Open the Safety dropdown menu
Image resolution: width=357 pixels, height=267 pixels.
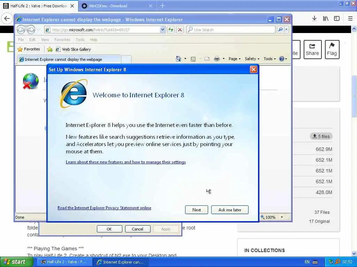tap(252, 59)
